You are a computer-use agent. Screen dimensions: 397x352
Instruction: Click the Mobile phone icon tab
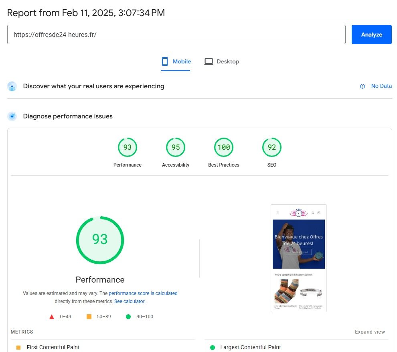click(x=164, y=61)
